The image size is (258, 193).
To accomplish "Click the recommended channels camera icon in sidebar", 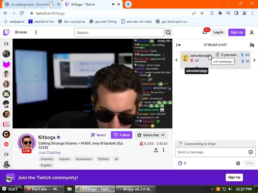I will [x=6, y=154].
